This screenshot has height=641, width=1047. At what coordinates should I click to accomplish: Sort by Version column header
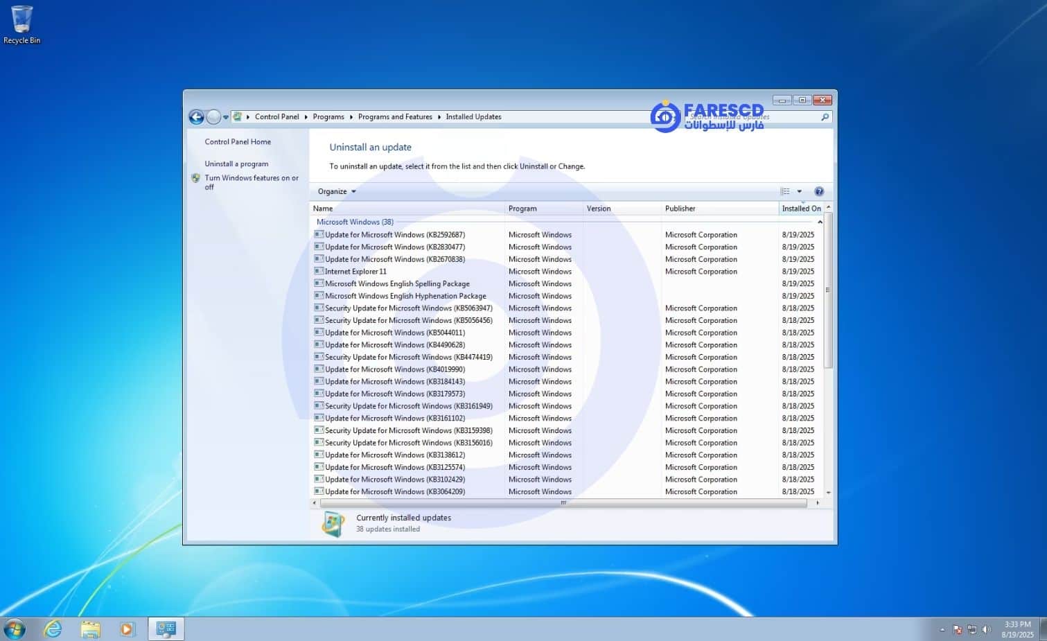coord(622,208)
